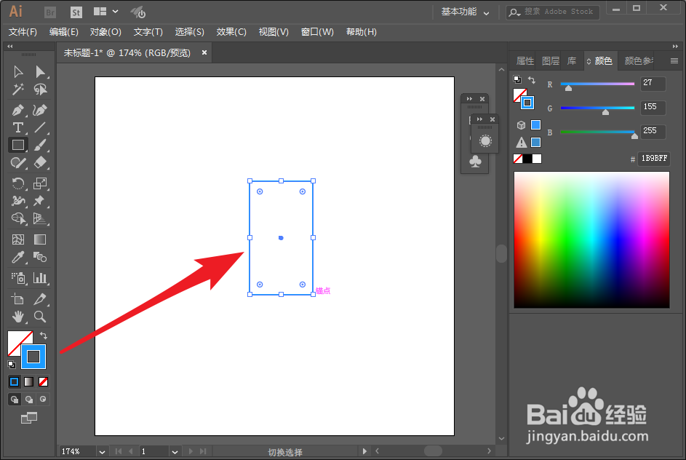The image size is (686, 460).
Task: Open the Color panel options menu
Action: click(x=674, y=61)
